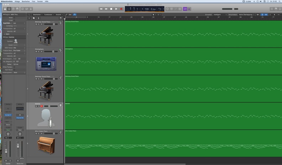Open the Bearbeiten menu in tracks area
This screenshot has width=282, height=165.
(38, 15)
